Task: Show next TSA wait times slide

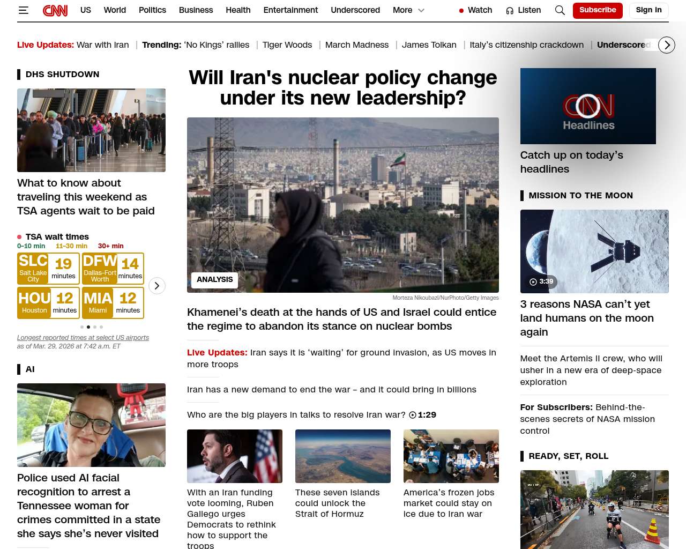Action: point(156,286)
